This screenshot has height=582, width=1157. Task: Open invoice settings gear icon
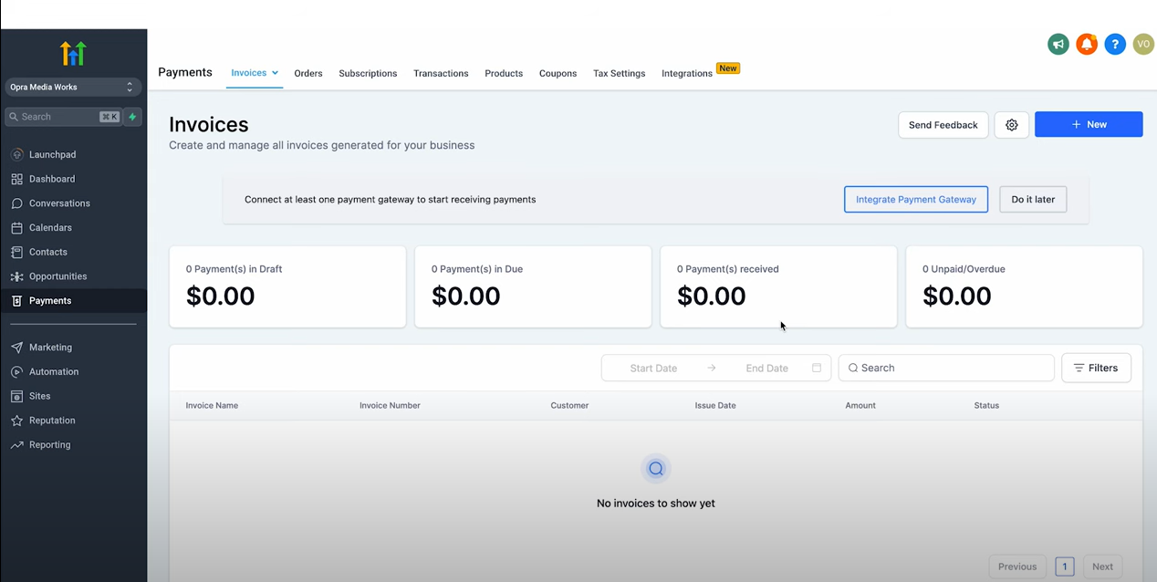click(1012, 125)
